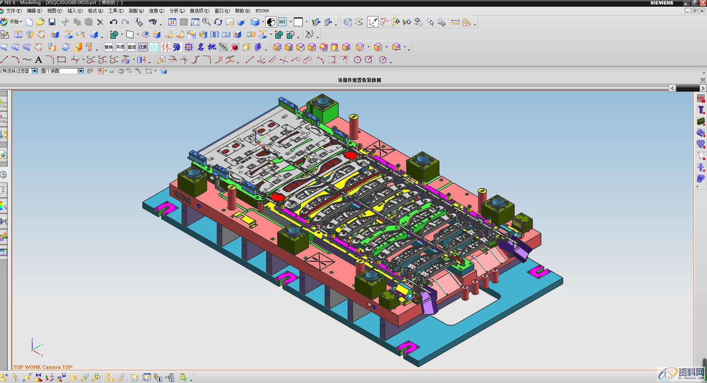Click the 还原 restore button
The width and height of the screenshot is (707, 383).
click(143, 47)
